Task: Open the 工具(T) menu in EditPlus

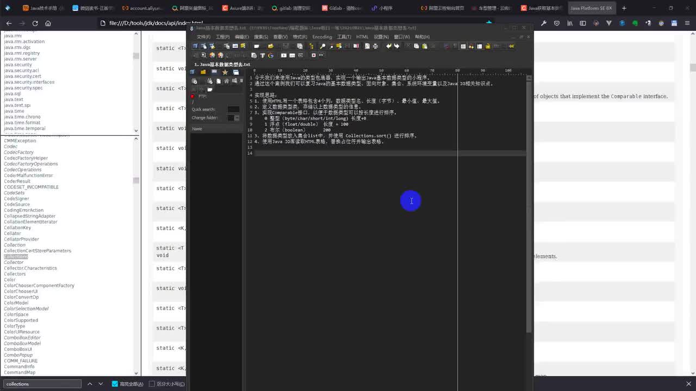Action: click(344, 37)
